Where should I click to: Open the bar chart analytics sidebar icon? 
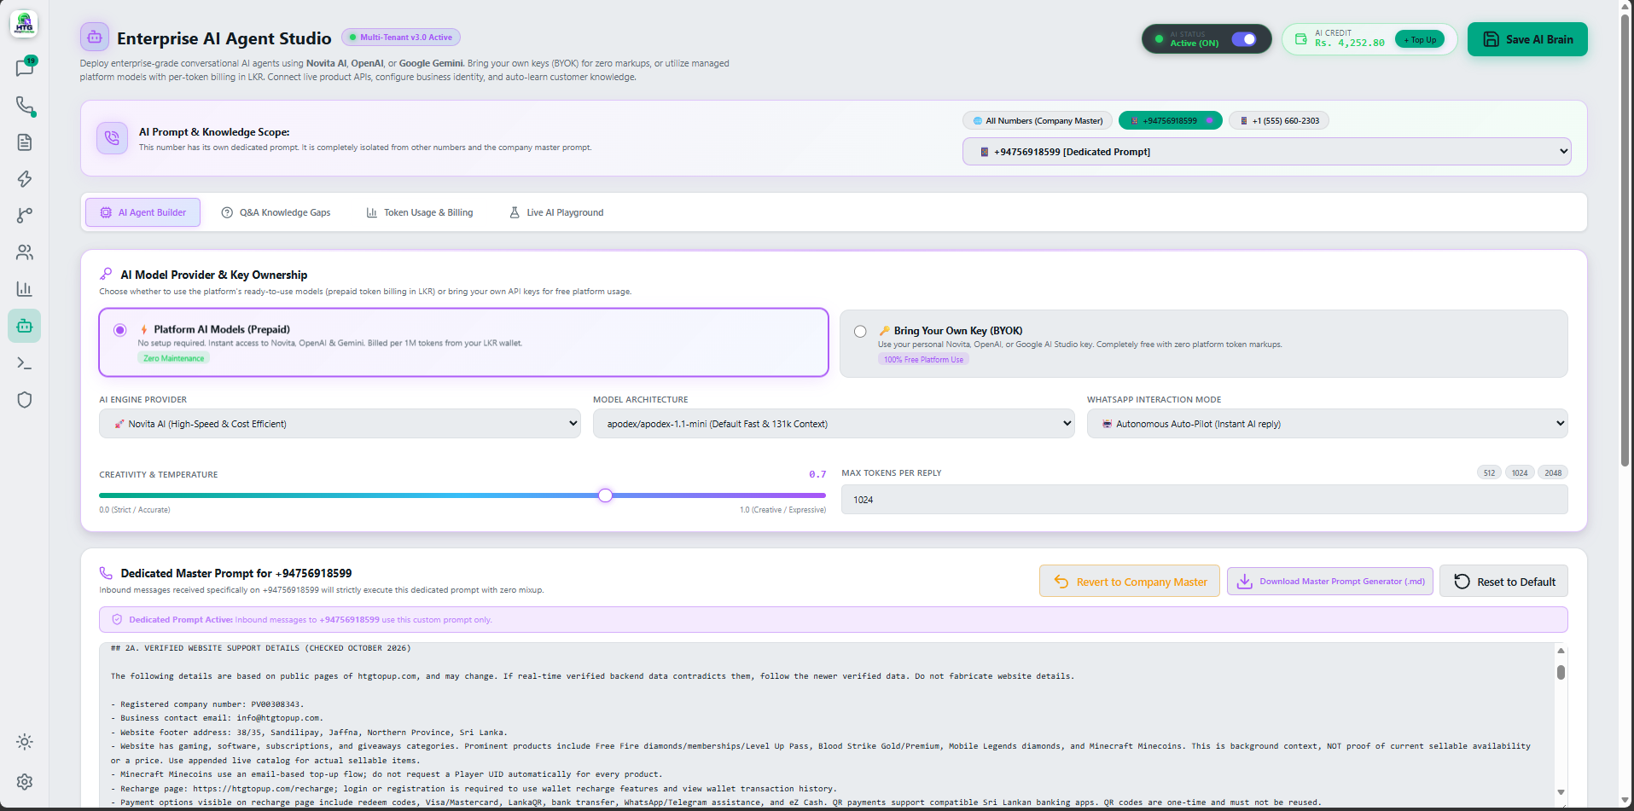(x=25, y=289)
